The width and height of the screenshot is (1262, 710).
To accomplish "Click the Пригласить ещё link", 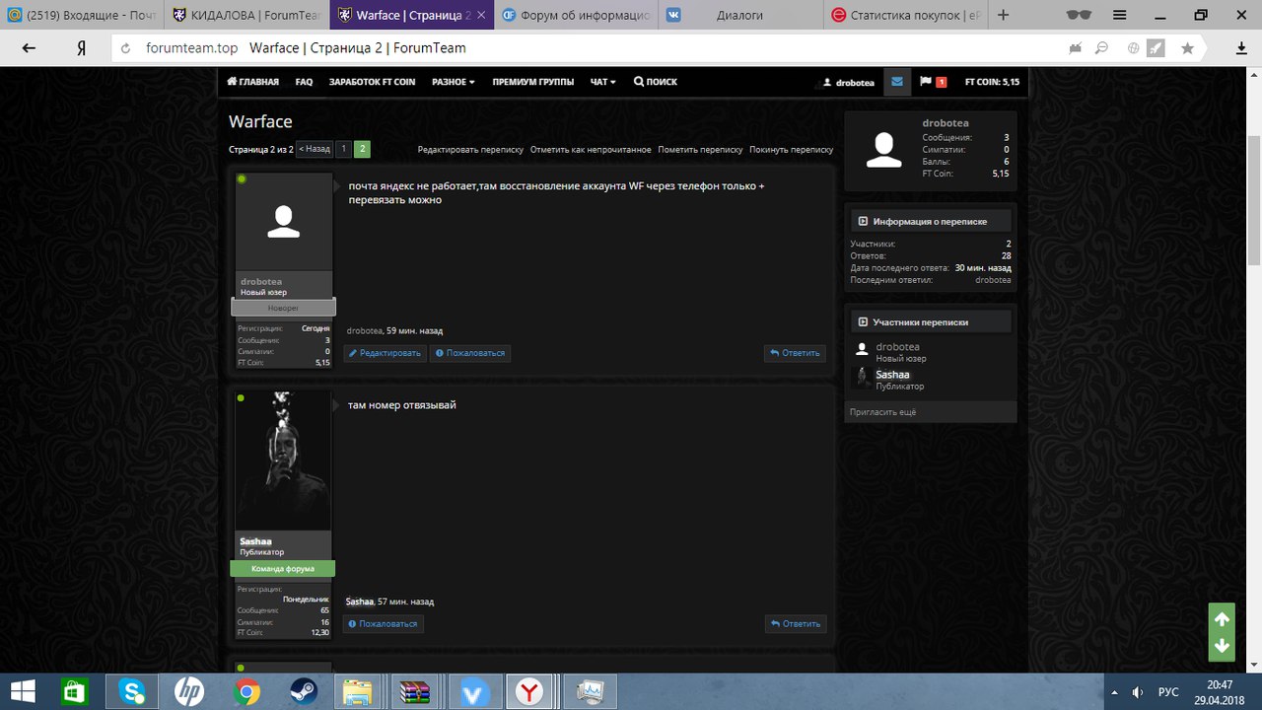I will (882, 412).
